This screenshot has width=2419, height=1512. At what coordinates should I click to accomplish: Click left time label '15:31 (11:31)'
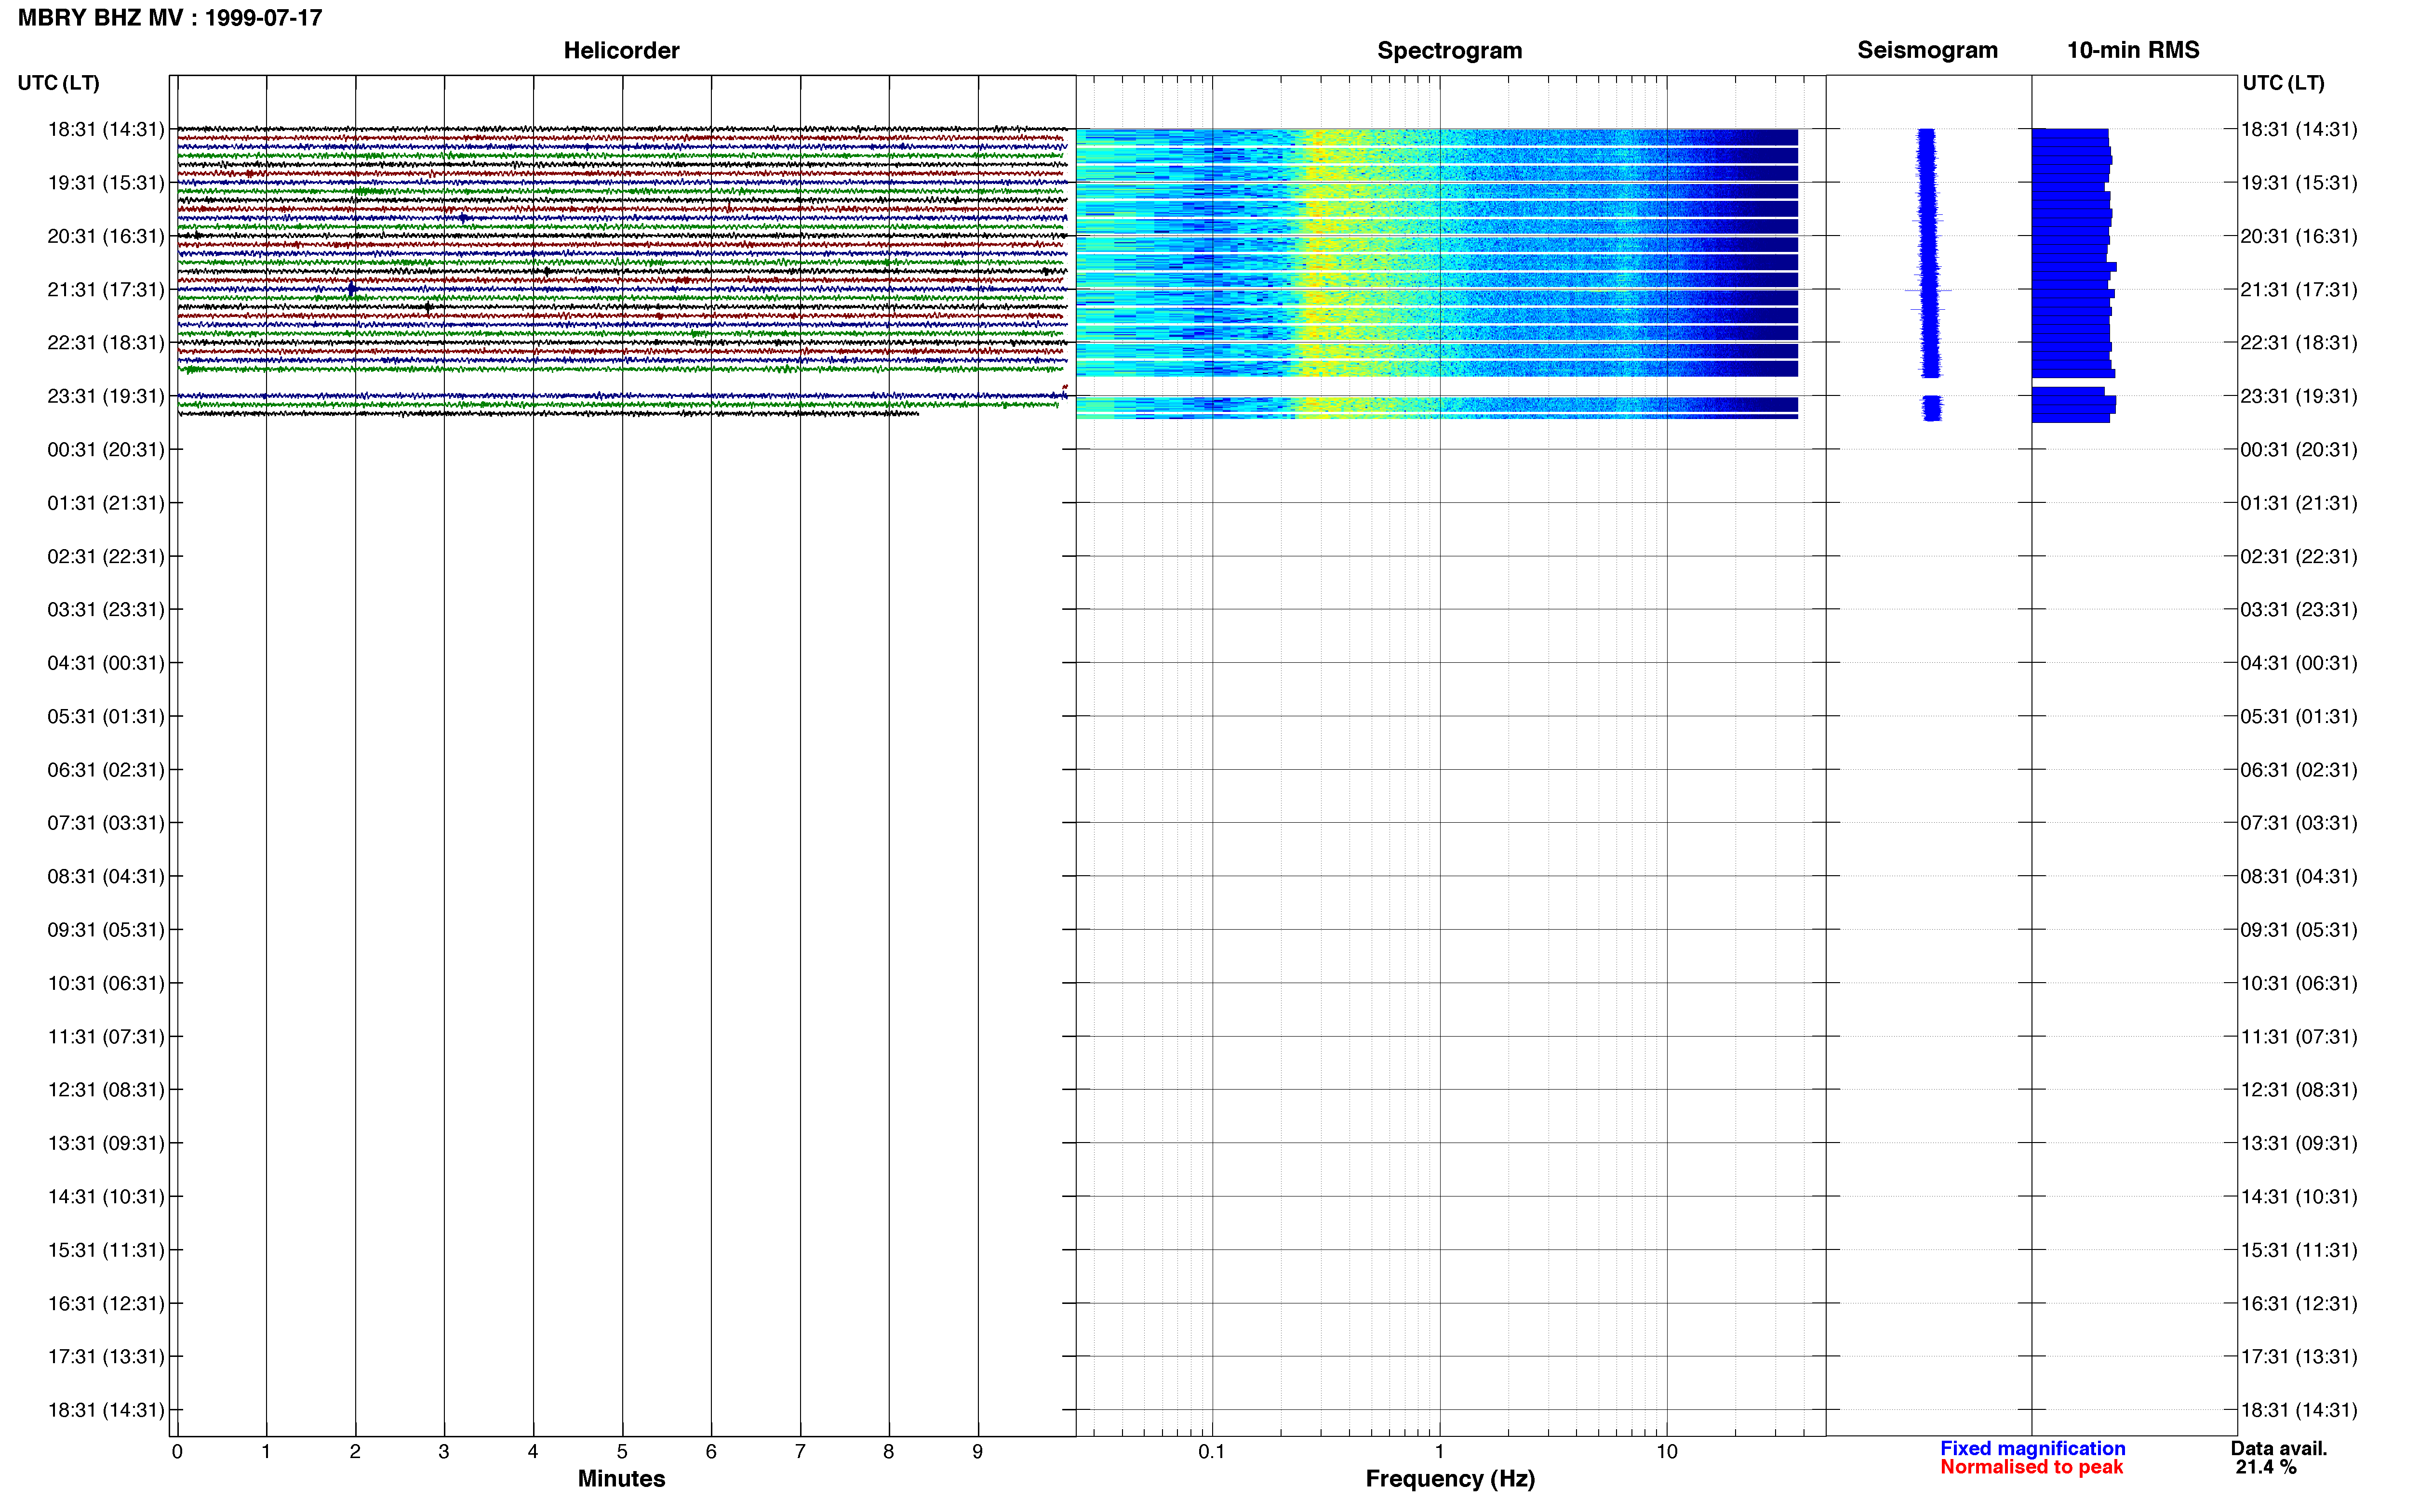(x=106, y=1250)
